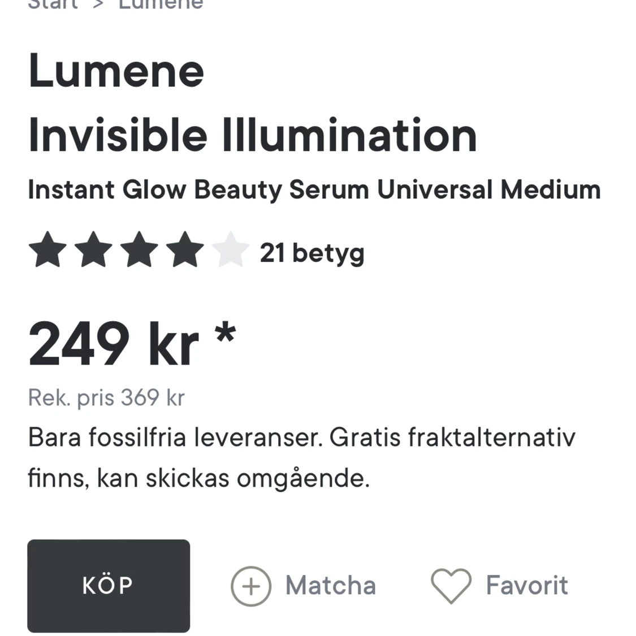Click the Matcha plus icon
This screenshot has width=636, height=636.
click(x=250, y=586)
